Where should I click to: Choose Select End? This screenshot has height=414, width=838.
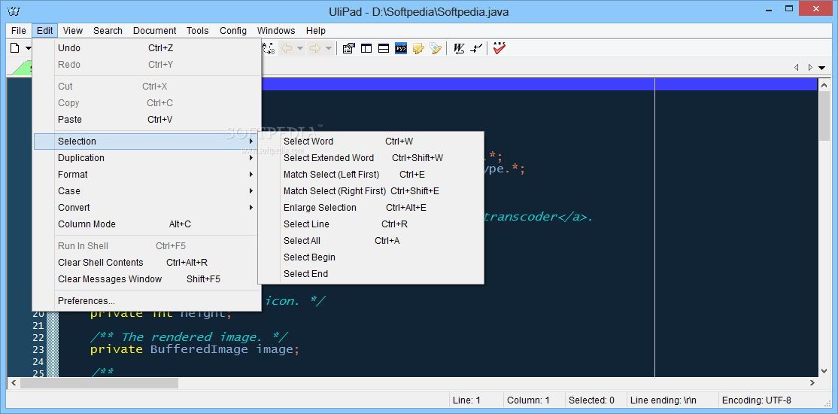click(371, 274)
